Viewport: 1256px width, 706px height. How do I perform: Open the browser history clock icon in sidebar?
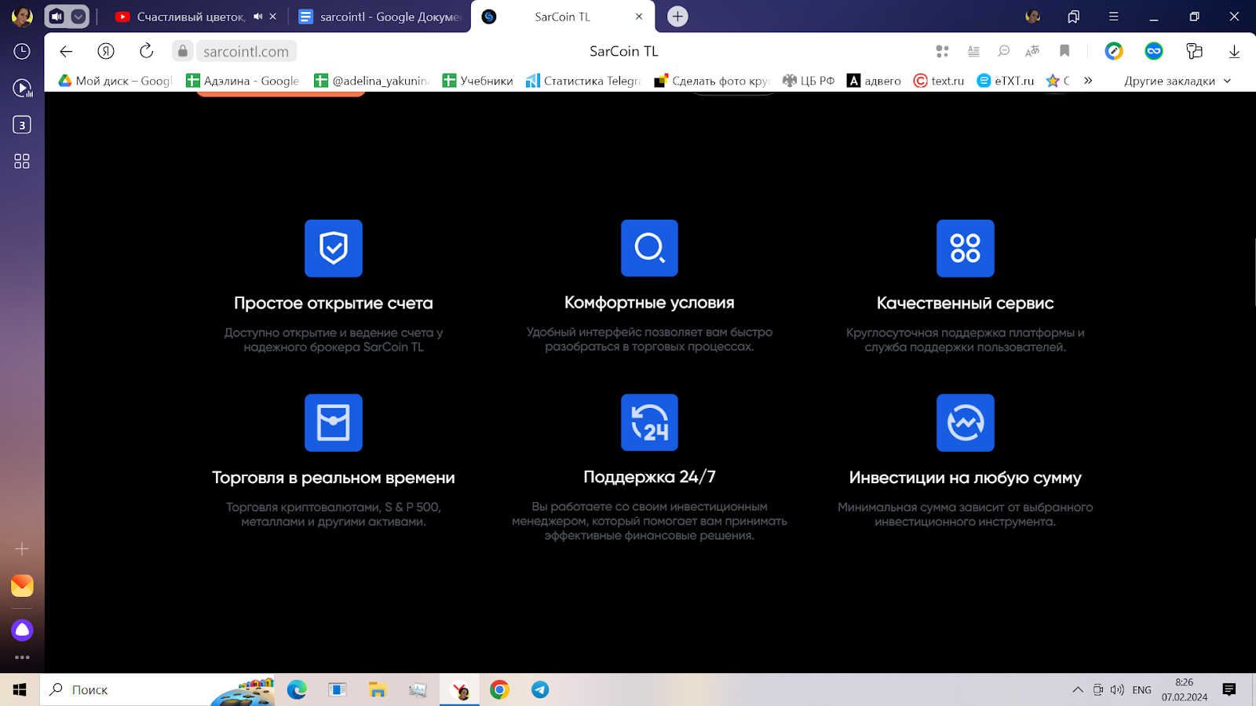[x=22, y=51]
